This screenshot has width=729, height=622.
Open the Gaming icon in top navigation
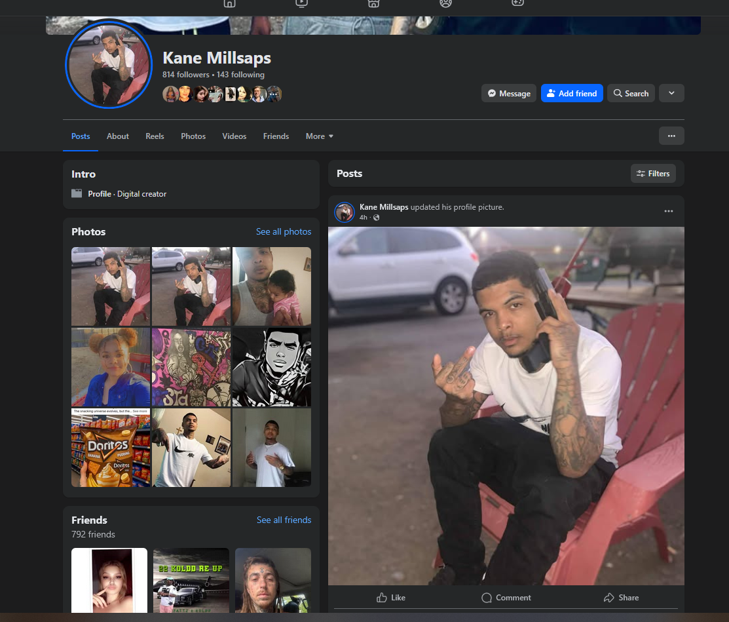pyautogui.click(x=518, y=3)
